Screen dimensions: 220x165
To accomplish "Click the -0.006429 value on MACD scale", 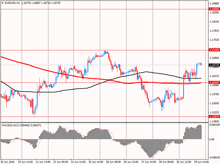I will click(x=215, y=157).
